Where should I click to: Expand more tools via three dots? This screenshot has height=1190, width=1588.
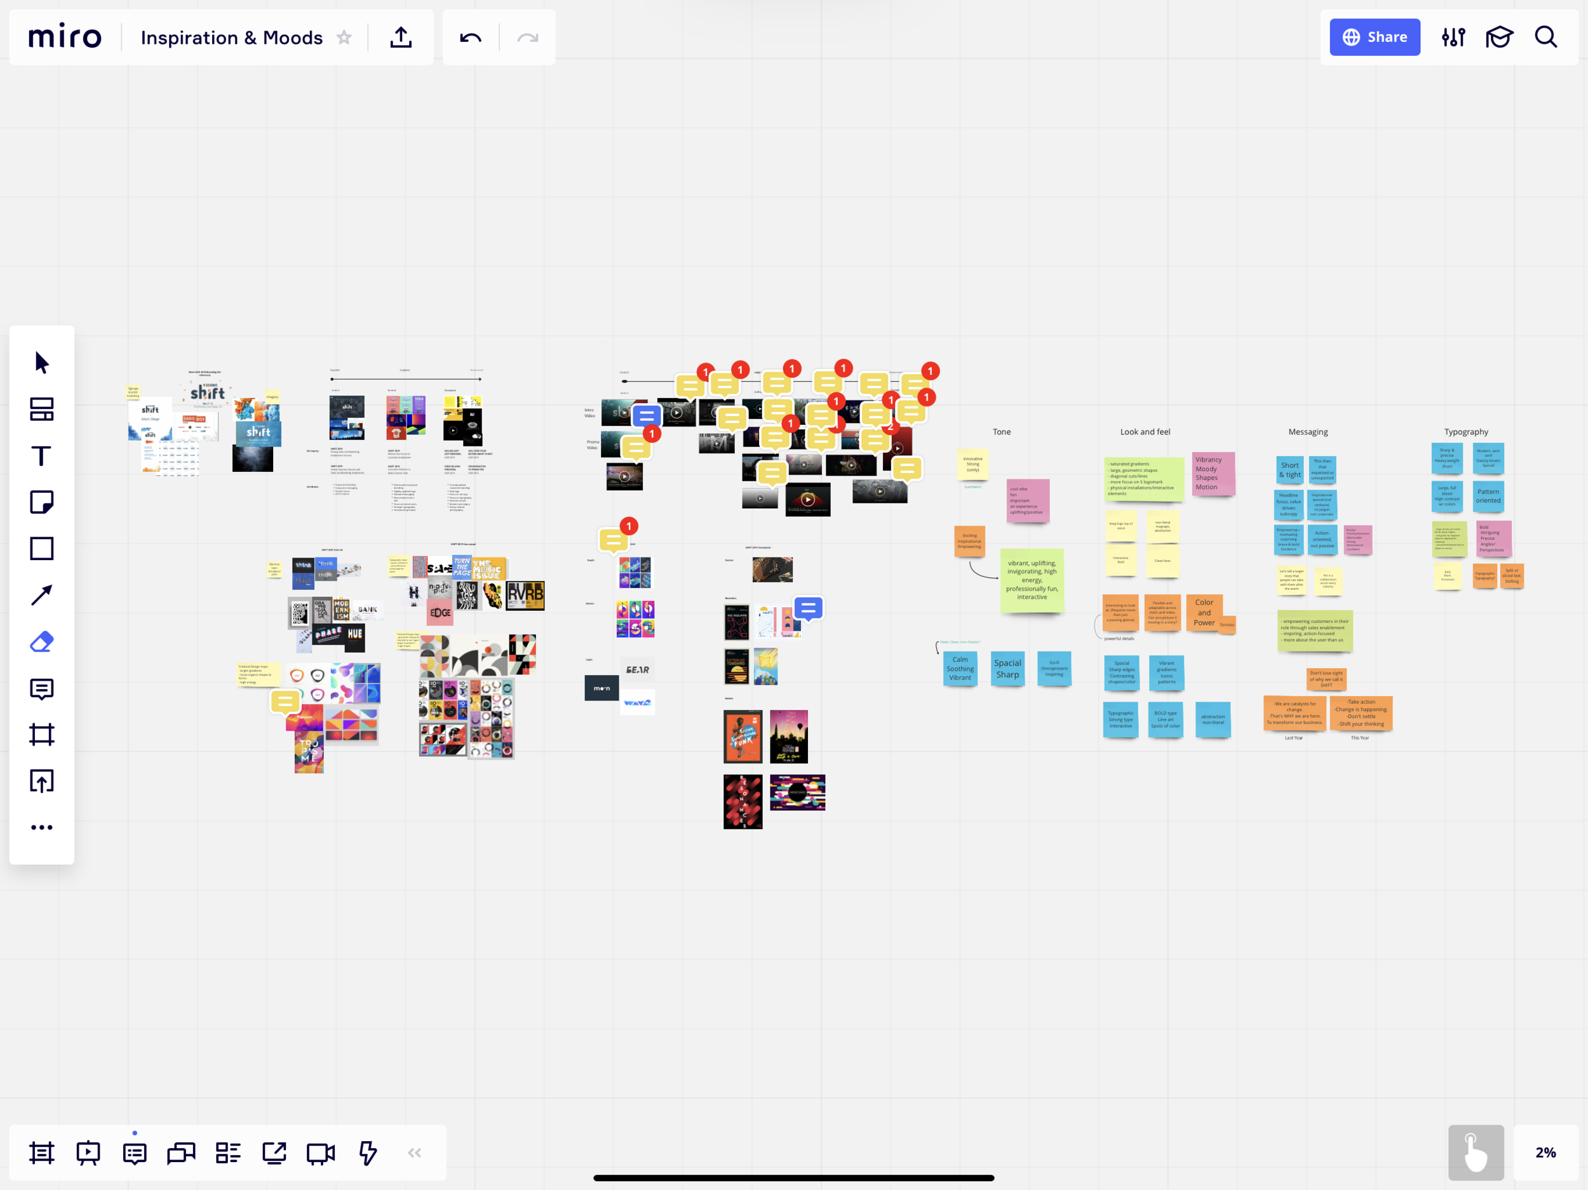tap(42, 827)
